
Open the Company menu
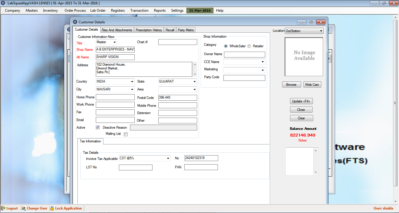tap(13, 11)
